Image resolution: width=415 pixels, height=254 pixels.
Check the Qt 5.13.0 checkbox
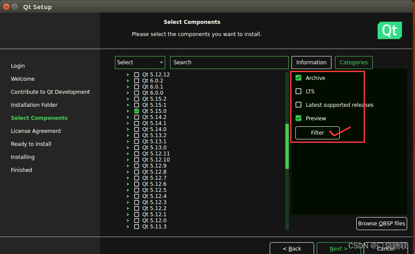[137, 148]
